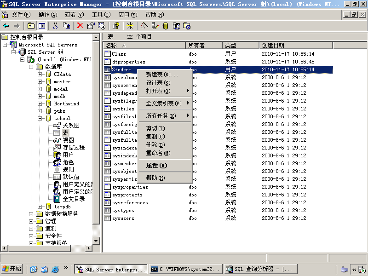This screenshot has width=368, height=276.
Task: Click the Register server toolbar icon
Action: 155,26
